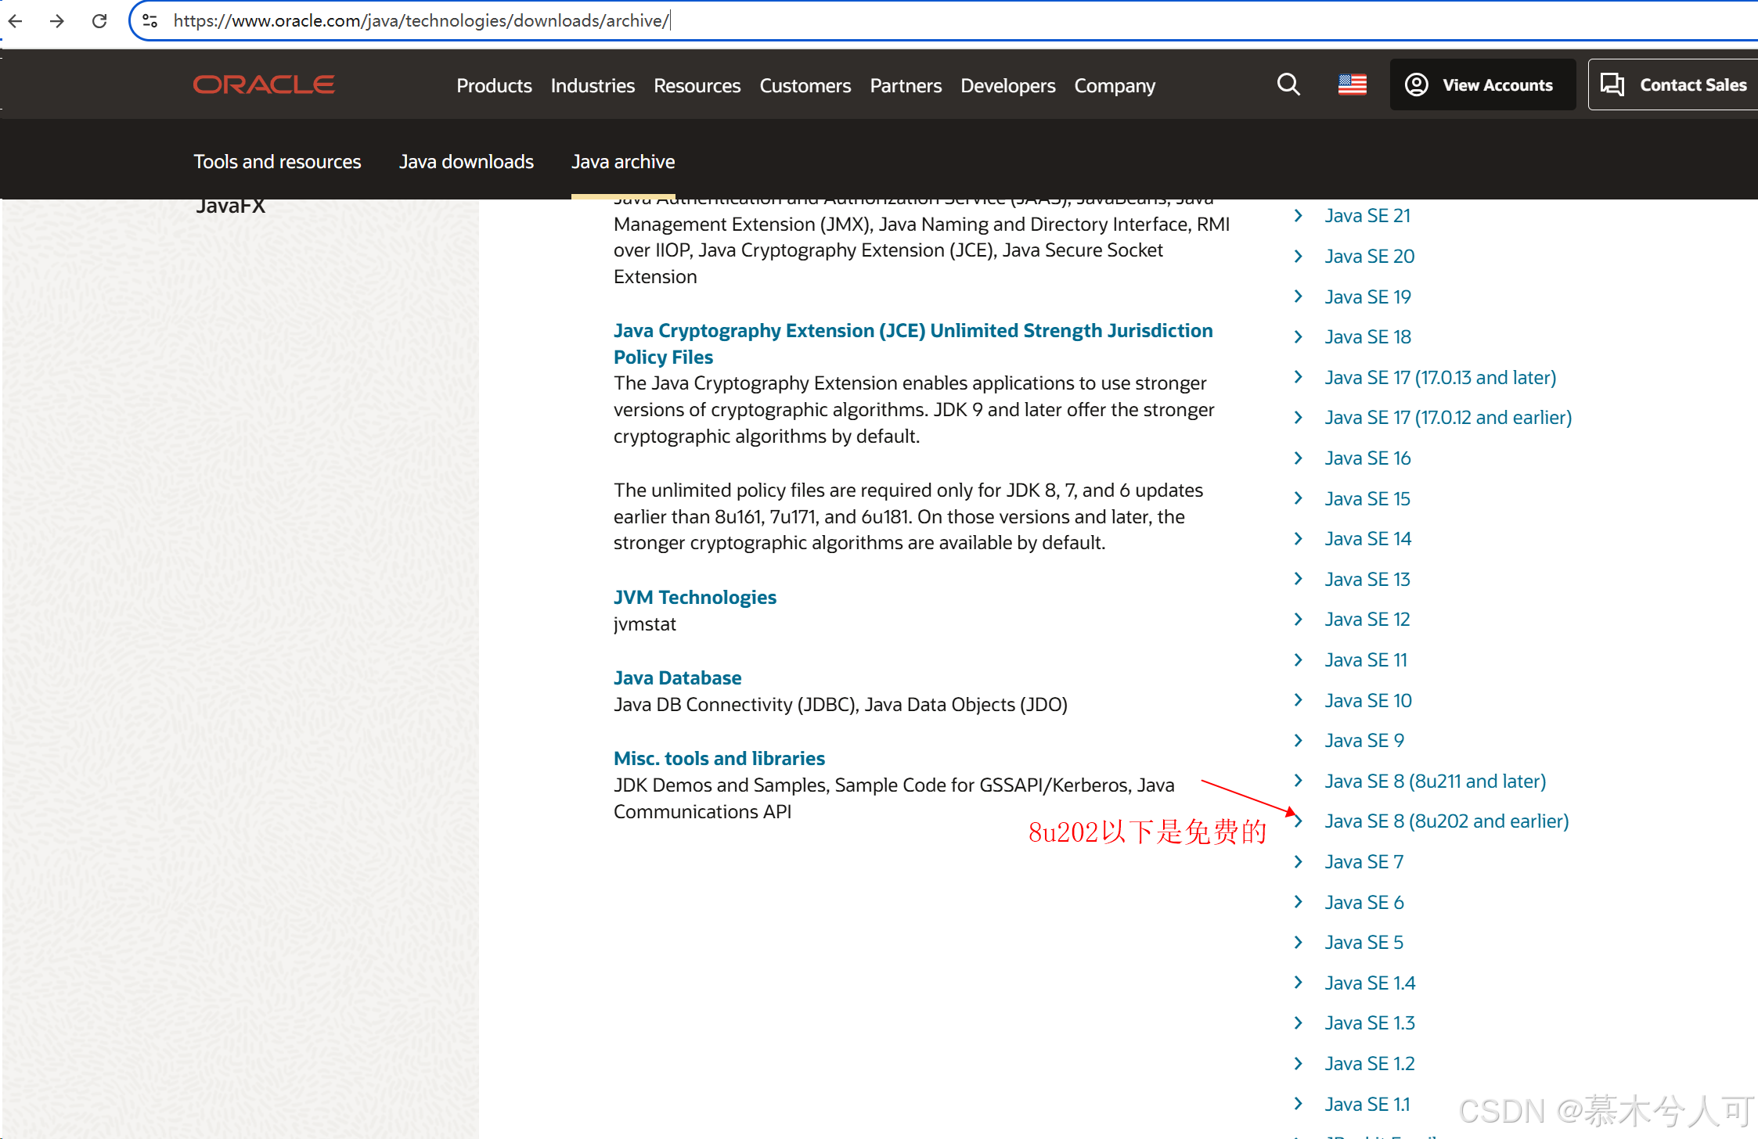
Task: Open Java SE 13 archive link
Action: coord(1367,579)
